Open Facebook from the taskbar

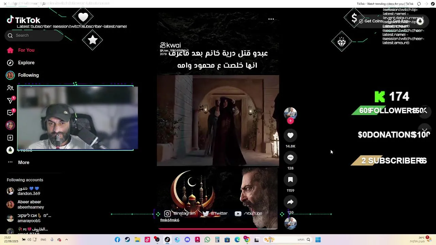tap(118, 240)
